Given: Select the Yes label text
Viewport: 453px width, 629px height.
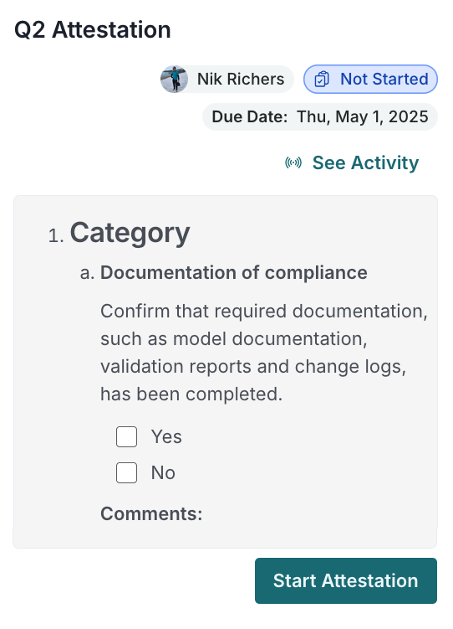Looking at the screenshot, I should 166,436.
